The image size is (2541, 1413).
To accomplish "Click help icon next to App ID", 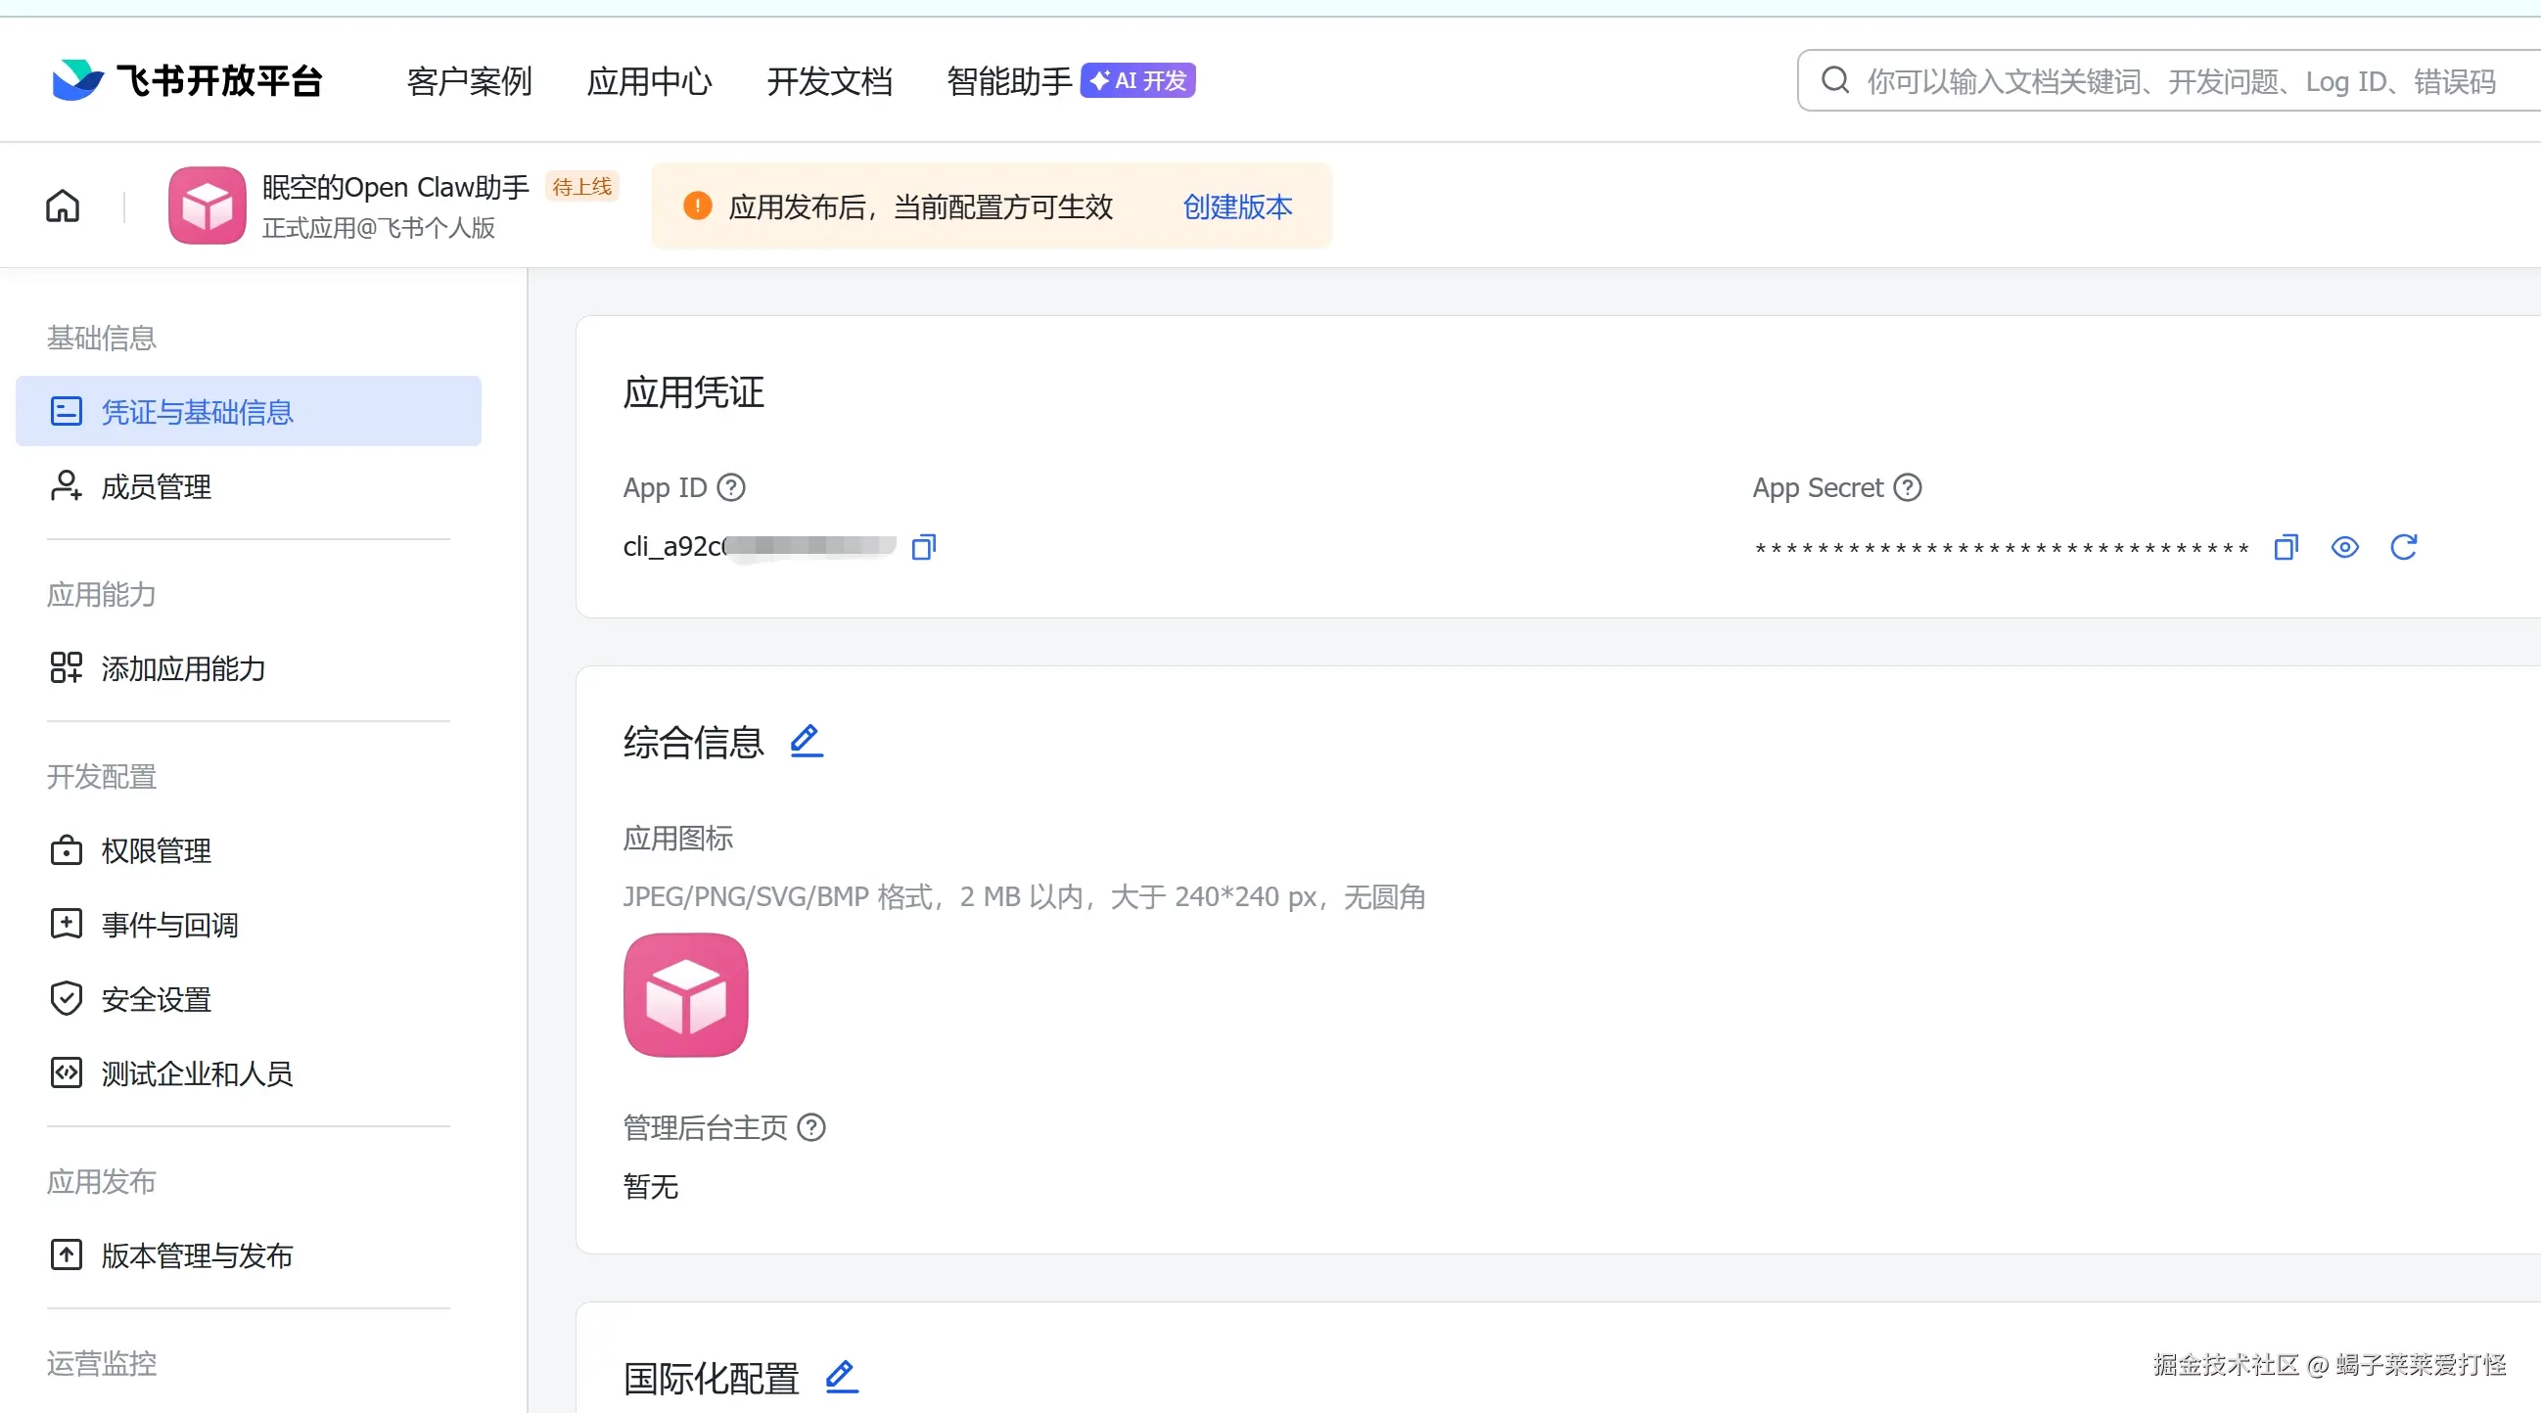I will (731, 487).
